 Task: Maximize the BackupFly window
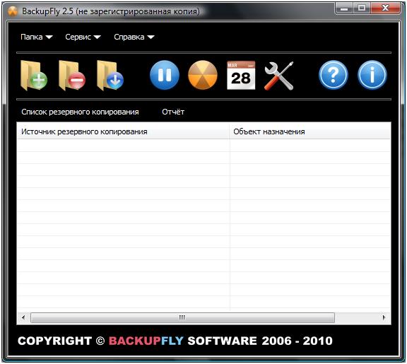coord(362,8)
